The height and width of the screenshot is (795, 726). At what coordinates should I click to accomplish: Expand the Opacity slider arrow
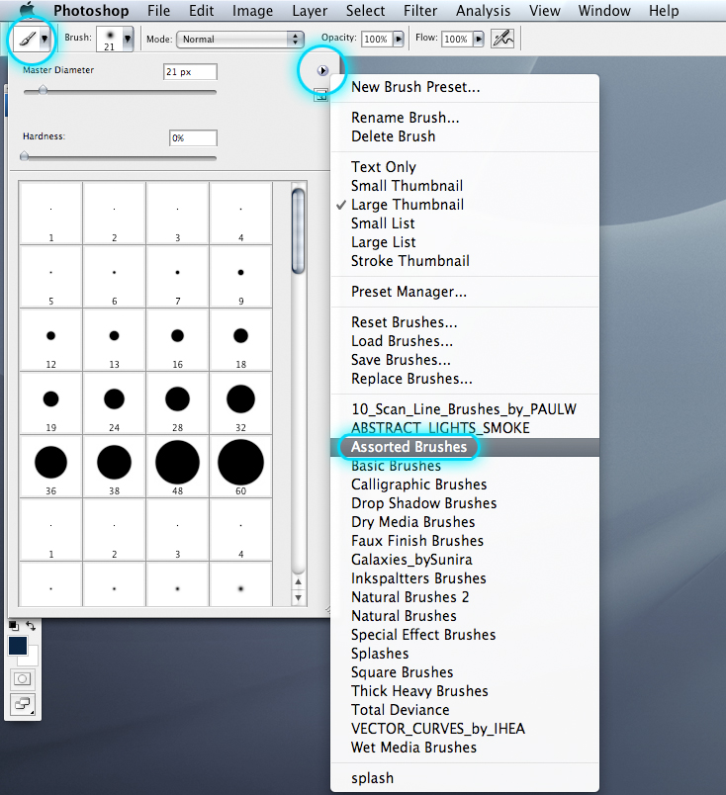(399, 39)
